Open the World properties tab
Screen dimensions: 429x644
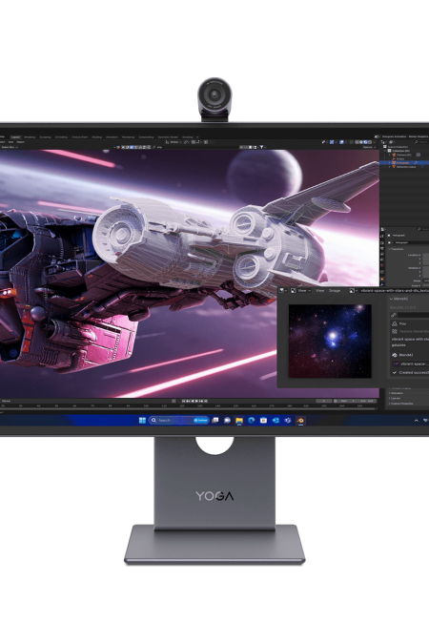tap(382, 265)
